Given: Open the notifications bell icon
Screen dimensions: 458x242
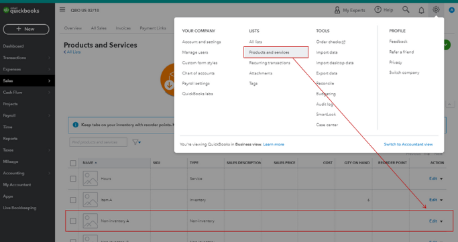Looking at the screenshot, I should pyautogui.click(x=421, y=10).
